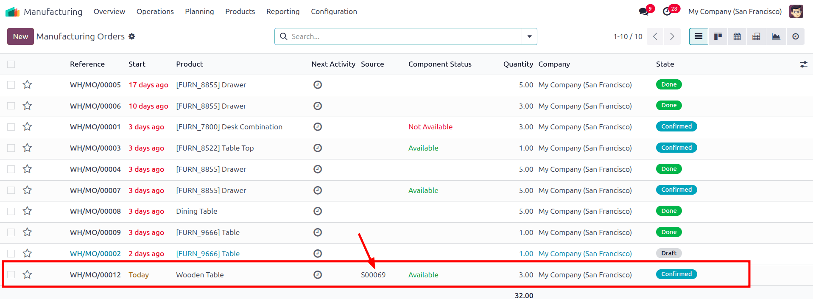Open the Reporting menu
Viewport: 813px width, 299px height.
click(283, 11)
